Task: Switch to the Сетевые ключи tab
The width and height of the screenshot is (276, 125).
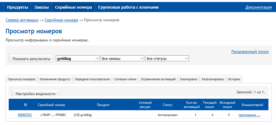Action: [125, 79]
